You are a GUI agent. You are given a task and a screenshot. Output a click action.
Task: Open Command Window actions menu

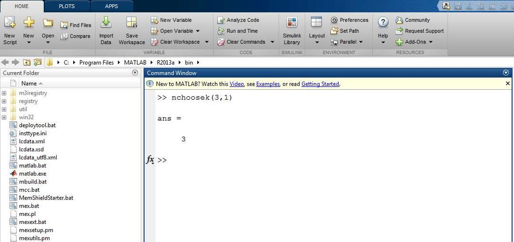coord(506,73)
